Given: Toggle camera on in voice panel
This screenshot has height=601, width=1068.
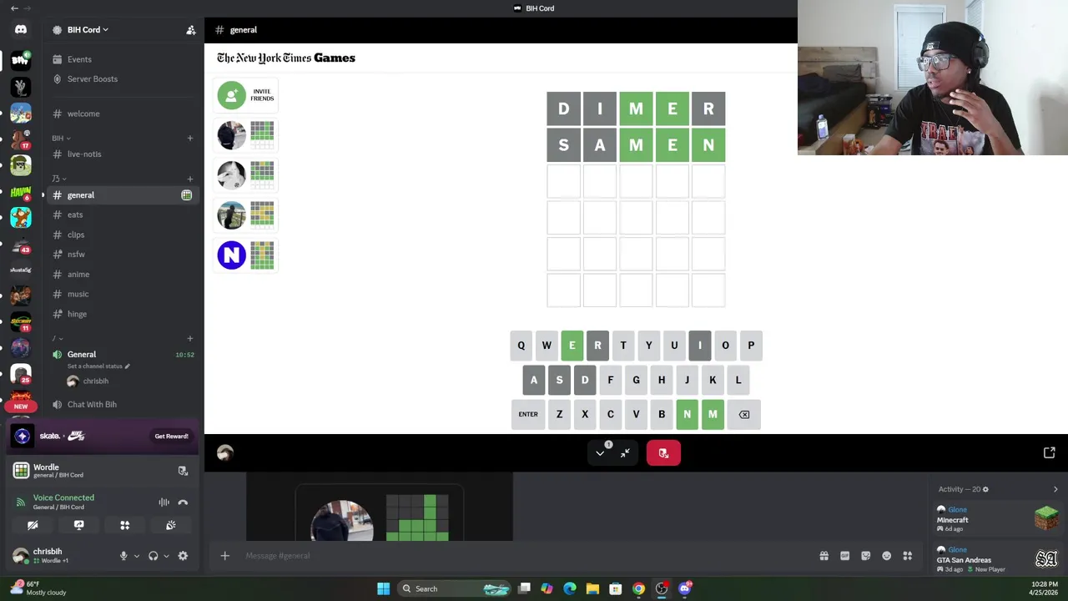Looking at the screenshot, I should [x=33, y=525].
